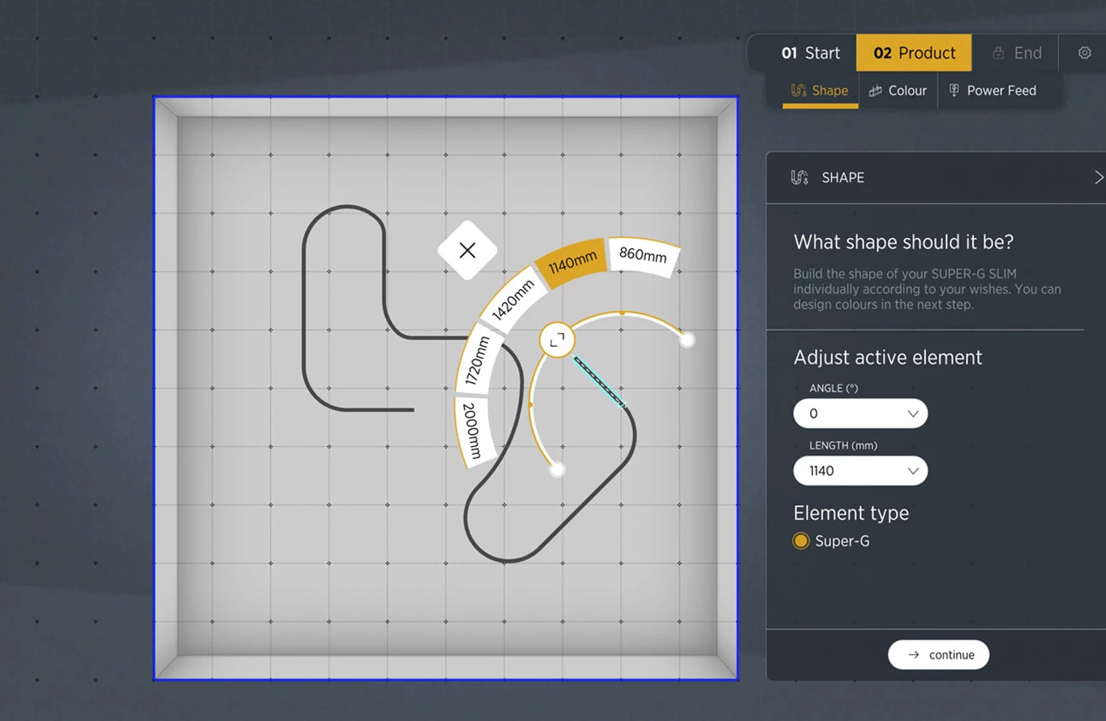
Task: Click the arrow icon in continue button
Action: click(x=914, y=655)
